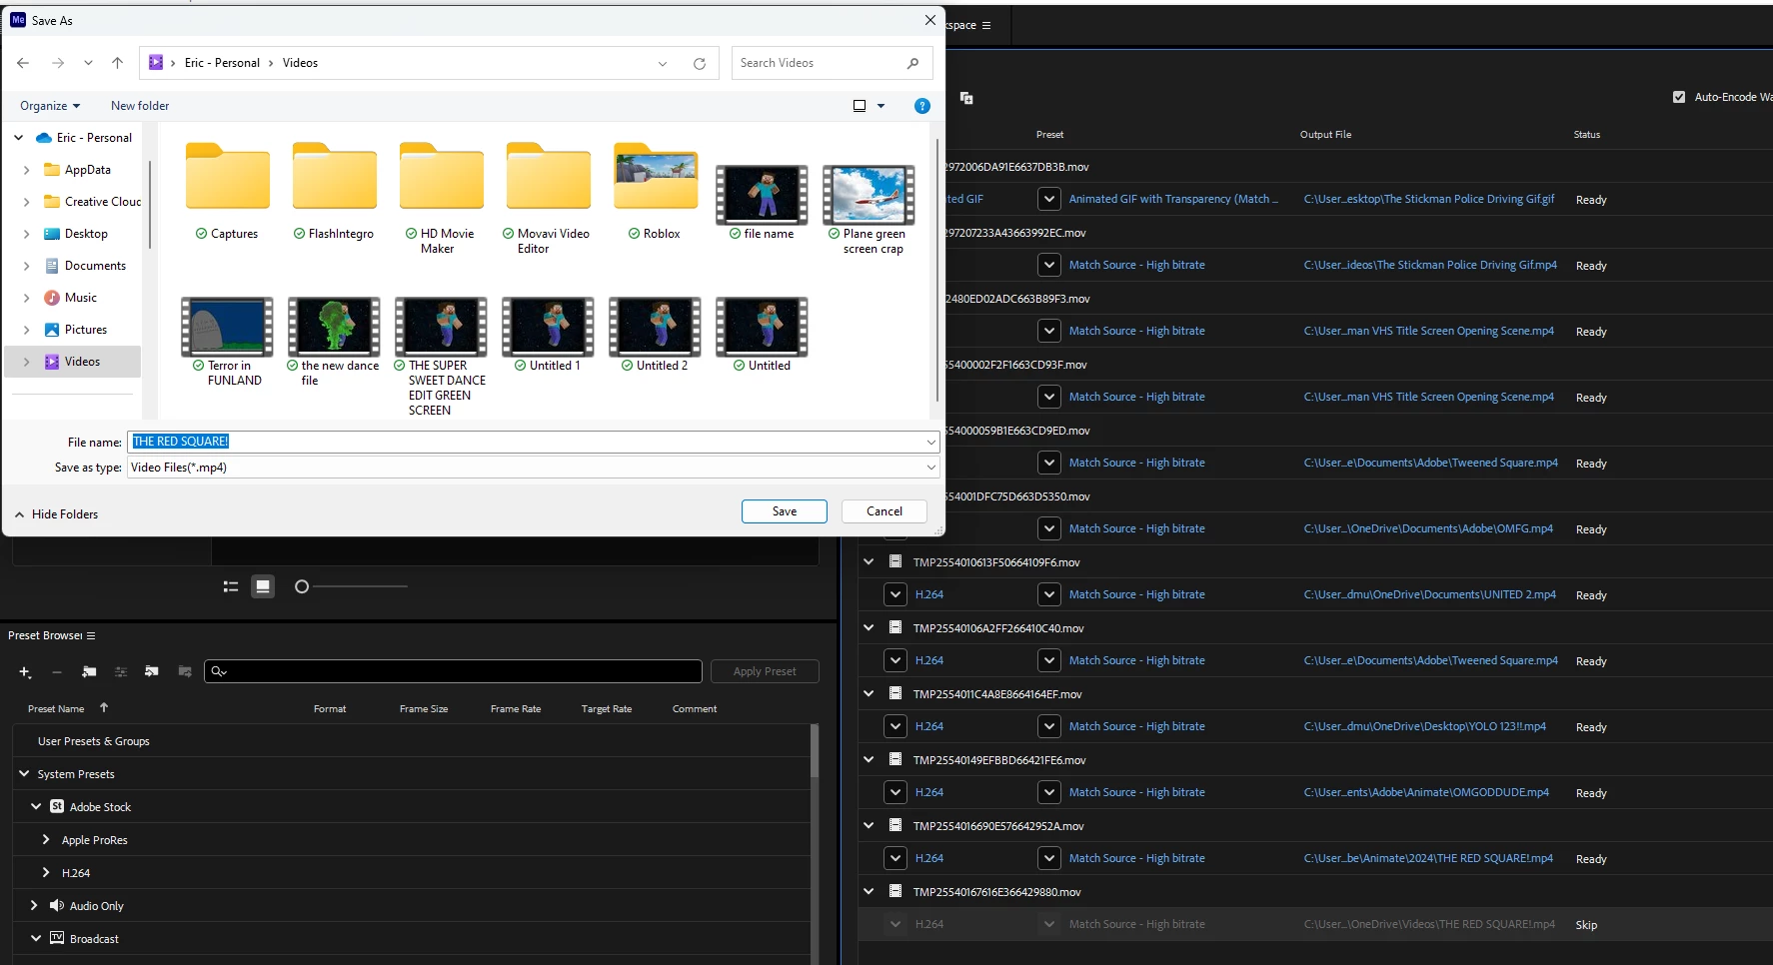Open format dropdown for UNITED 2.mp4 output

coord(895,594)
